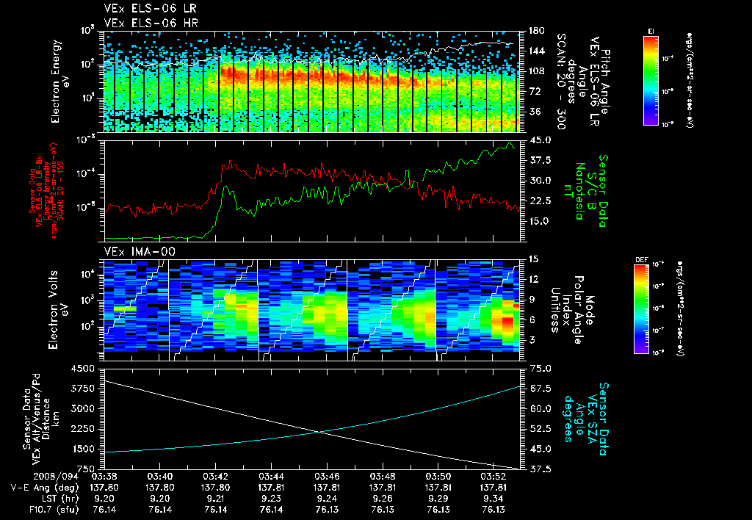
Task: Click the DEF color scale bar
Action: [642, 309]
